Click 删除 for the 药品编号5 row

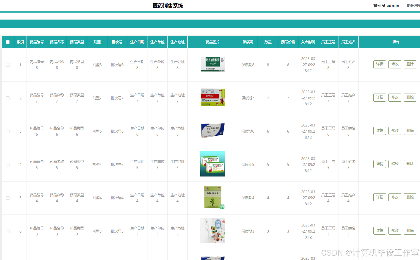point(410,164)
